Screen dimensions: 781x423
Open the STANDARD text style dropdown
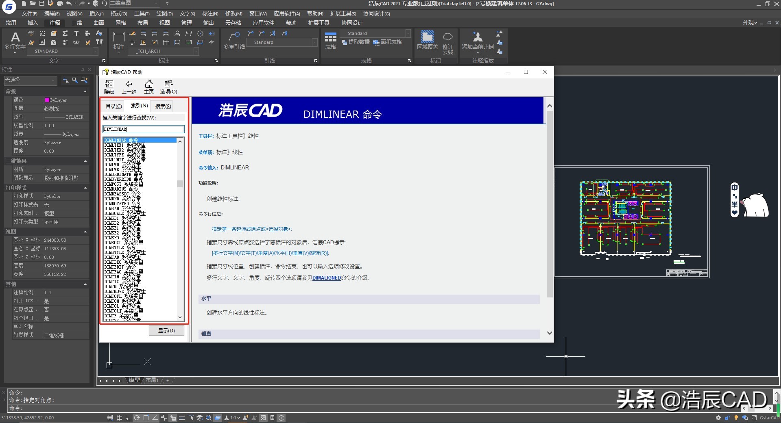point(95,51)
